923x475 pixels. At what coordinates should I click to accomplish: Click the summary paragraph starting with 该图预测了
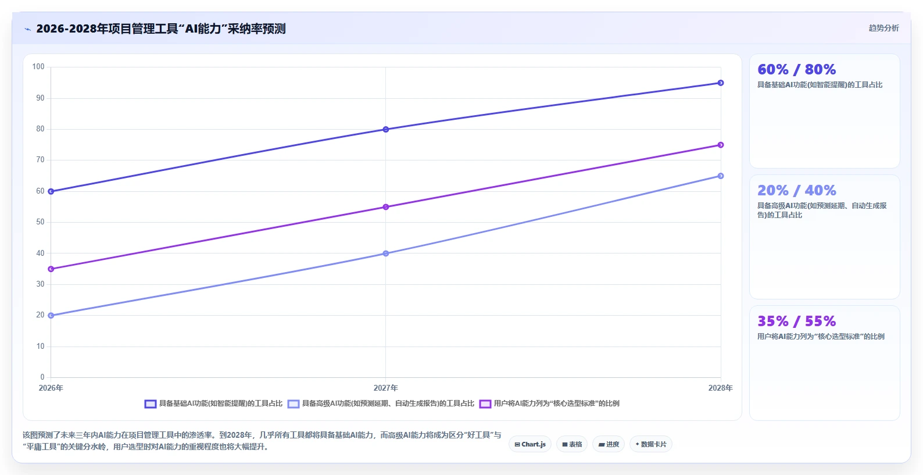pyautogui.click(x=262, y=441)
